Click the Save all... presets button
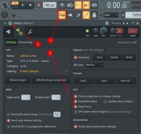 click(126, 81)
